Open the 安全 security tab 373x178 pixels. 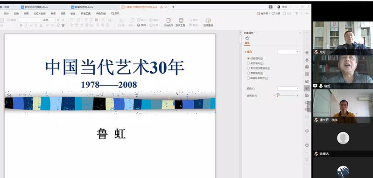(x=73, y=14)
